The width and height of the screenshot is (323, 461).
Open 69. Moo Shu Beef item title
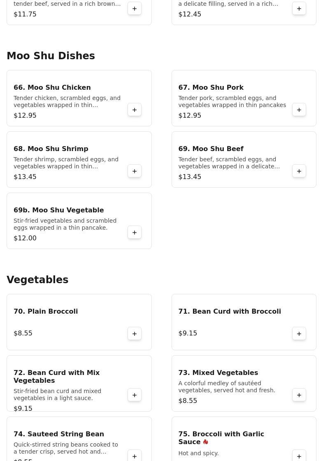211,149
